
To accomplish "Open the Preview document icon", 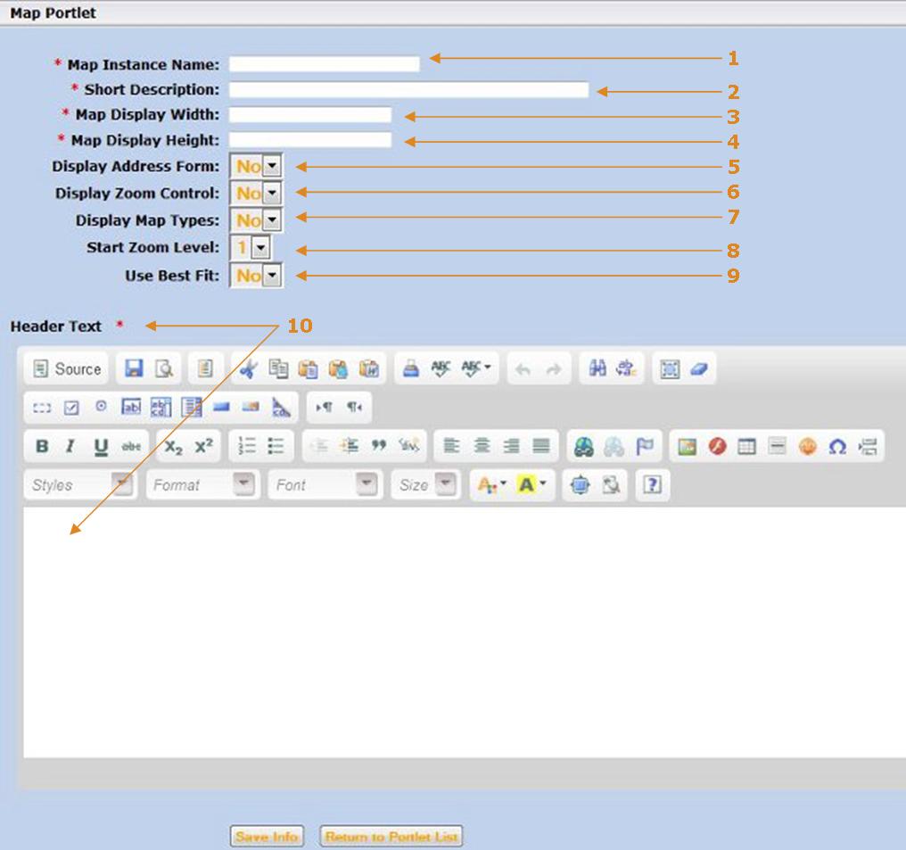I will [164, 368].
